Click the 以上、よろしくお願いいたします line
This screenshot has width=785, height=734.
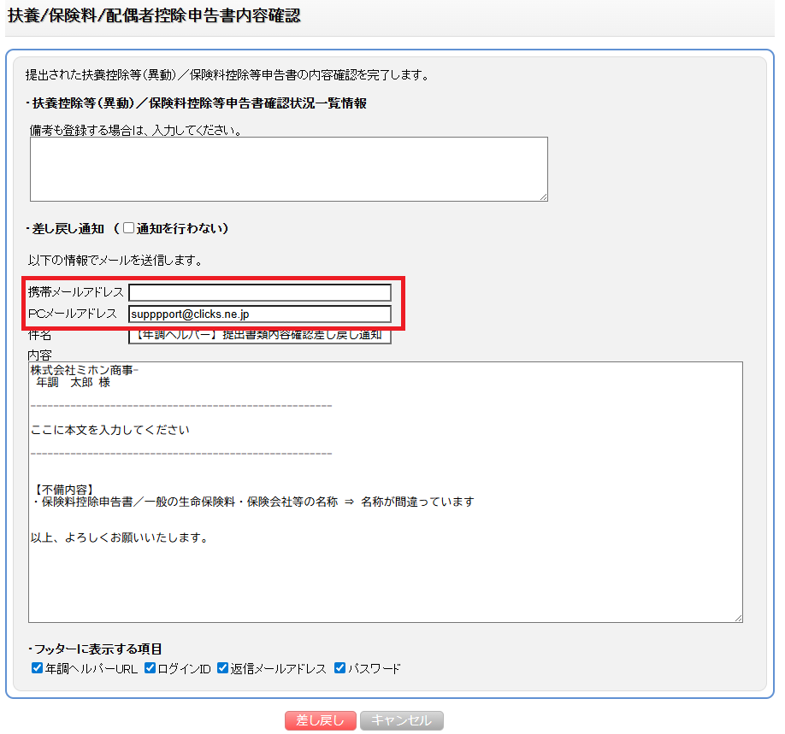120,538
